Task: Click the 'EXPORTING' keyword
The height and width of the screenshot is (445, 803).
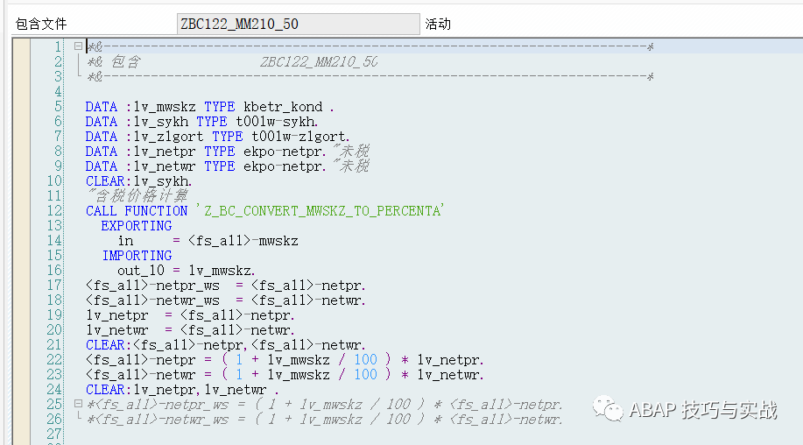Action: (x=137, y=225)
